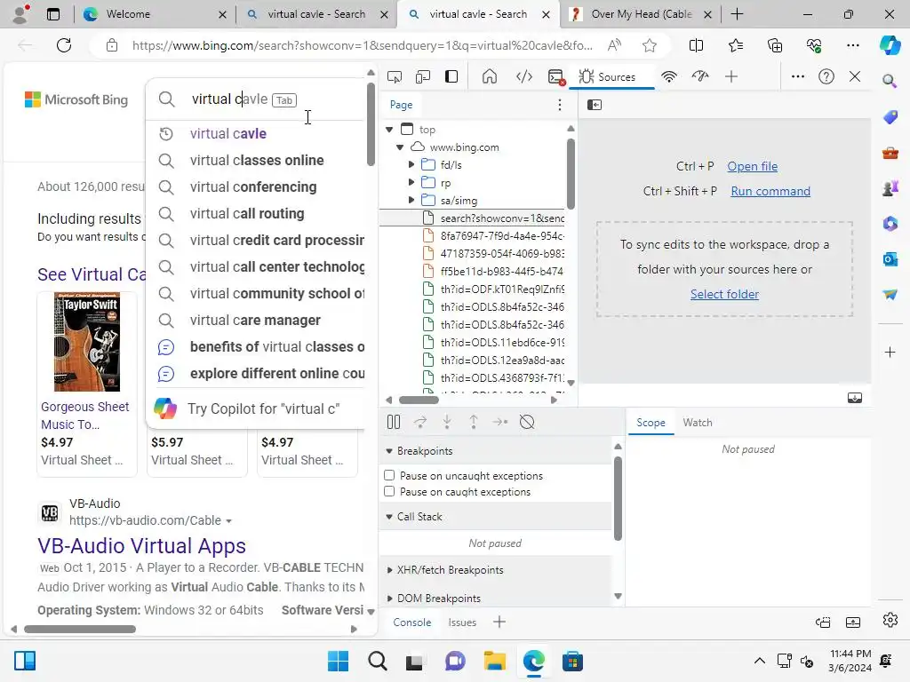Viewport: 910px width, 682px height.
Task: Click the Inspect element tool in DevTools
Action: click(395, 76)
